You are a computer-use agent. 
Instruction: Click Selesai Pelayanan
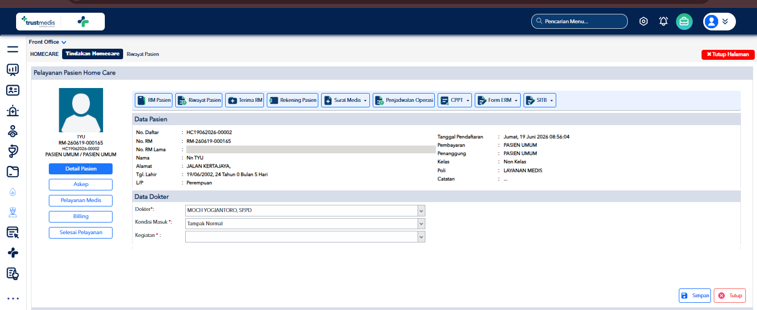[x=80, y=232]
